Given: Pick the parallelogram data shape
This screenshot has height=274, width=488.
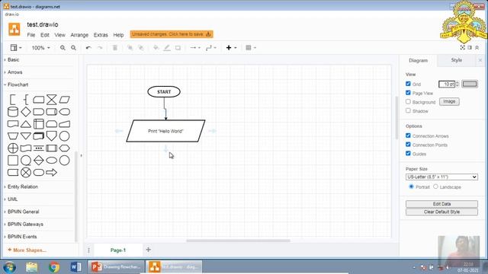Looking at the screenshot, I should click(x=64, y=100).
